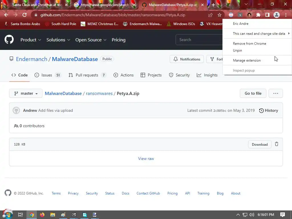Go to GitHub home via Octocat logo
292x219 pixels.
9,39
